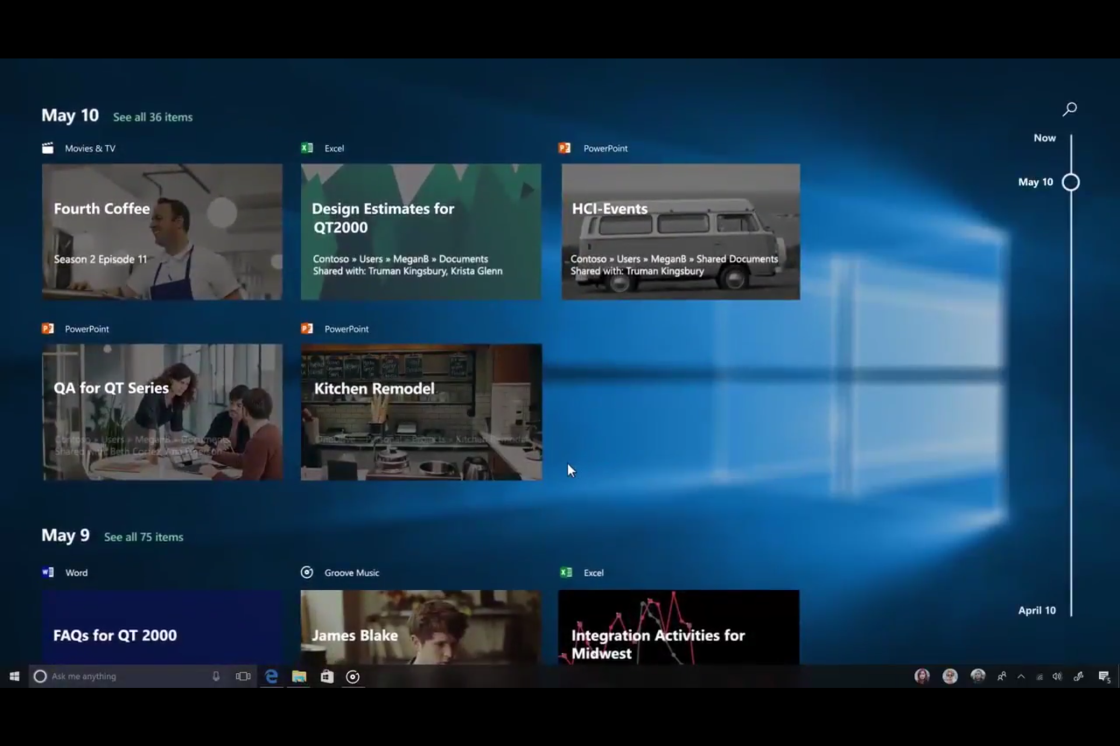
Task: Open the My People tray icon
Action: click(x=1001, y=677)
